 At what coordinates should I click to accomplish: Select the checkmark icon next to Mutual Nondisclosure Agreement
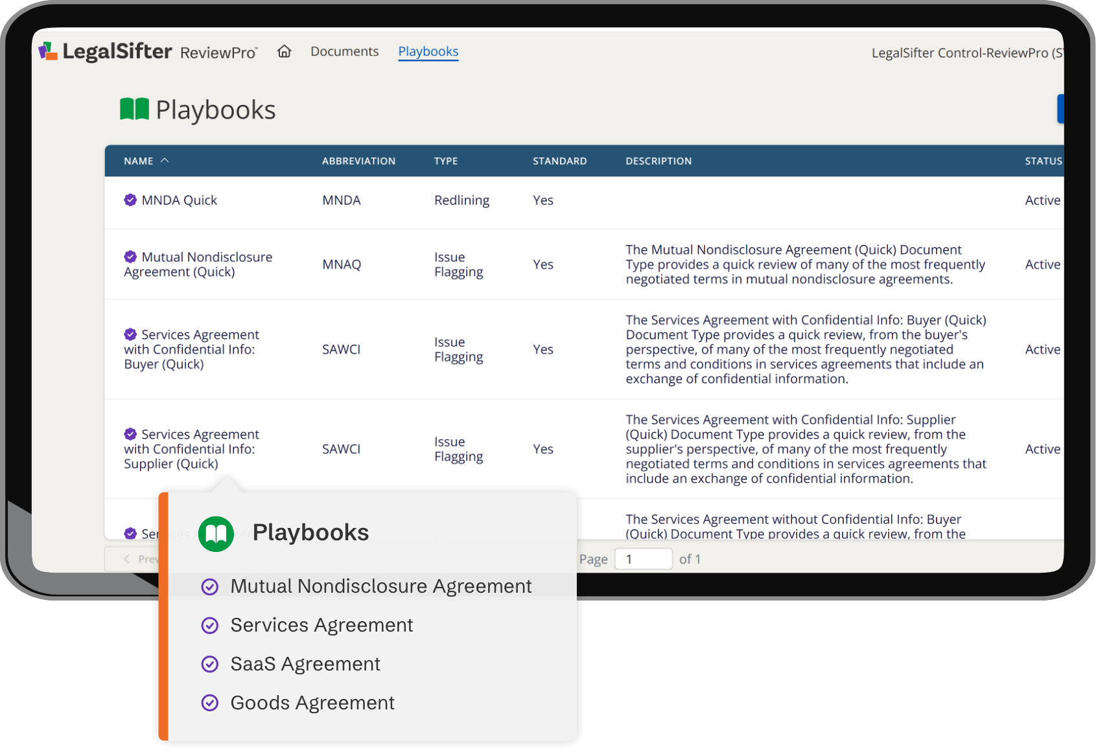[x=210, y=586]
